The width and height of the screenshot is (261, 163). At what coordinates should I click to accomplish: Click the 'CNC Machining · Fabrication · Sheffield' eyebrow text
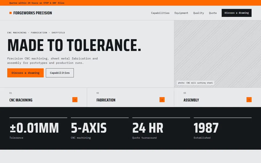point(36,33)
